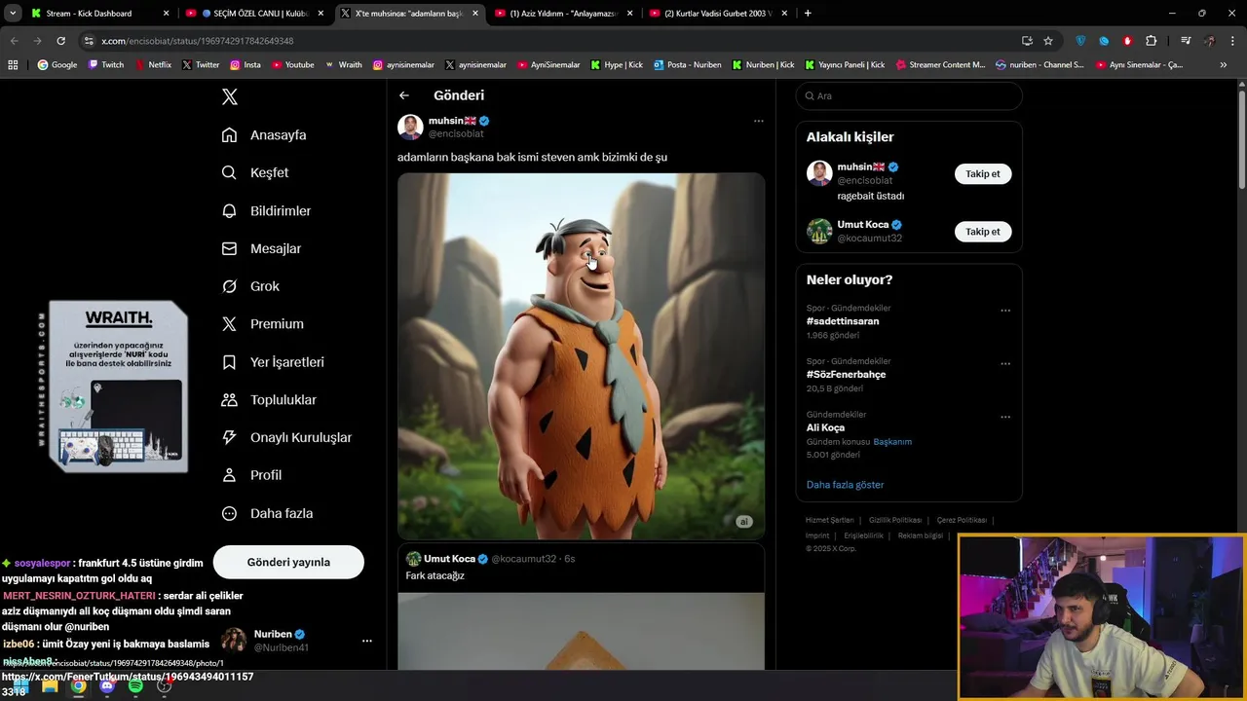This screenshot has width=1247, height=701.
Task: Click the address bar URL
Action: coord(198,41)
